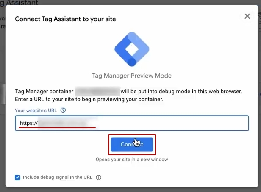261x192 pixels.
Task: Close the Connect Tag Assistant dialog
Action: [x=247, y=16]
